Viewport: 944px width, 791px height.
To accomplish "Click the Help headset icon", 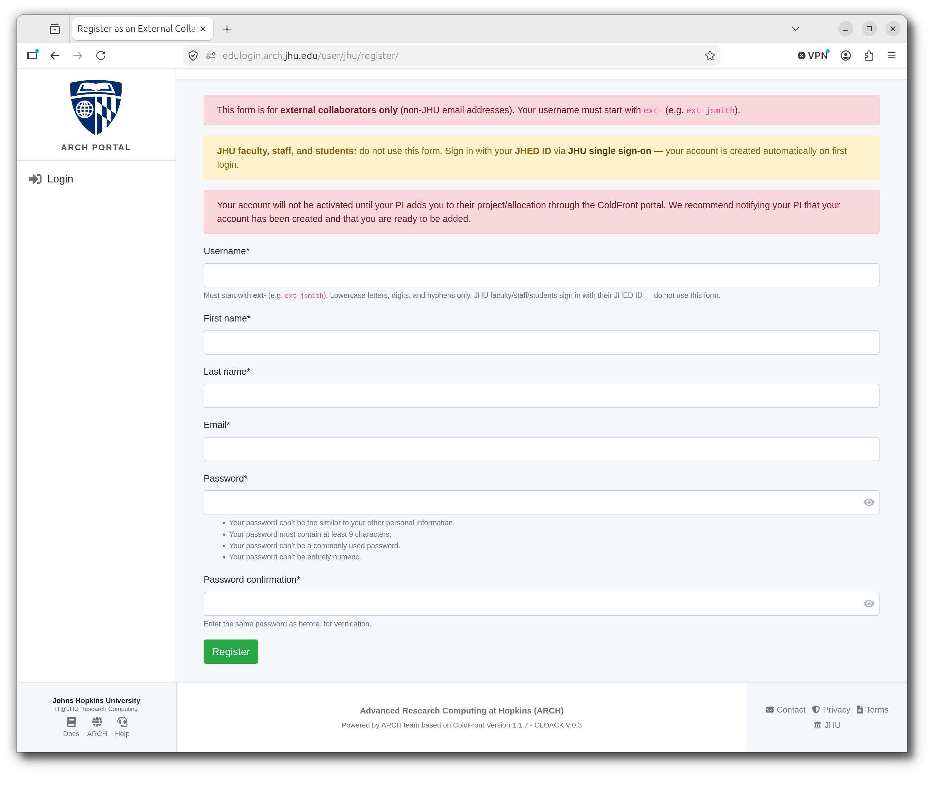I will click(122, 722).
